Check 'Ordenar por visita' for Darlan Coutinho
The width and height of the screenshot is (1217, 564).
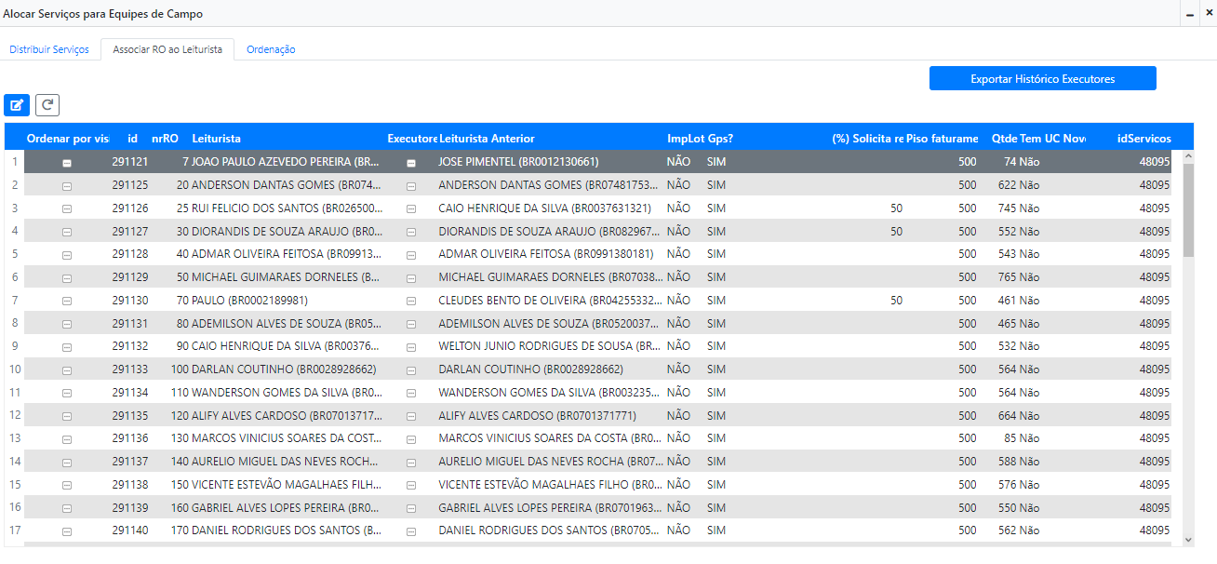[x=66, y=369]
